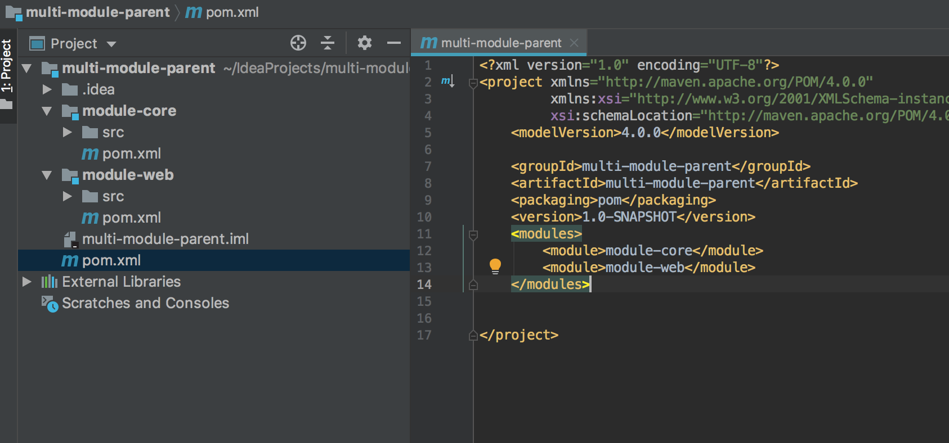
Task: Click the multi-module-parent.iml file icon
Action: point(70,239)
